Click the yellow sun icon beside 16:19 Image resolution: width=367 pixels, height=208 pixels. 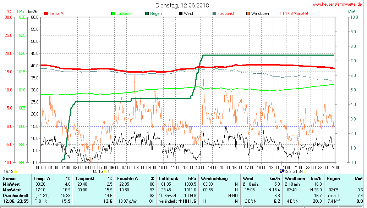pos(16,172)
